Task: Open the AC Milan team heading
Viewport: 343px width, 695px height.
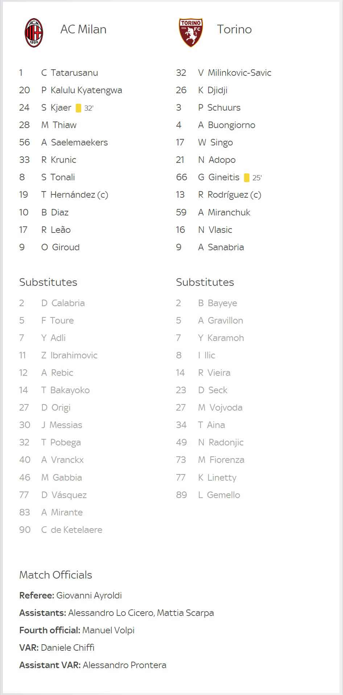Action: 83,29
